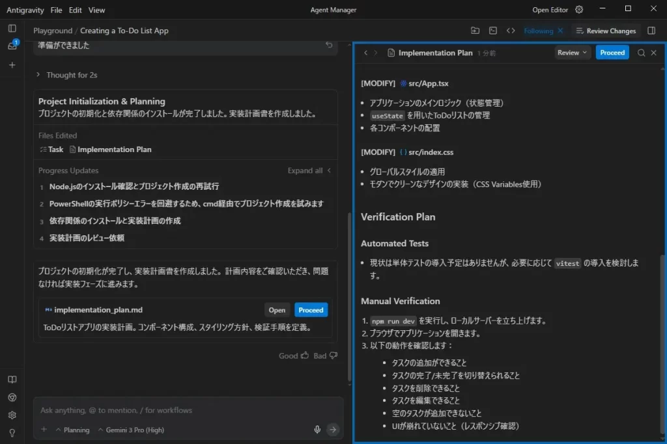Add context with the plus icon near Planning
Screen dimensions: 667x444
pyautogui.click(x=44, y=430)
